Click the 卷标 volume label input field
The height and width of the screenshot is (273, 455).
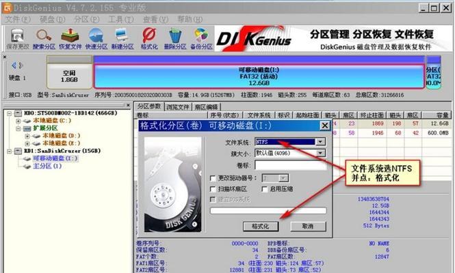click(291, 165)
